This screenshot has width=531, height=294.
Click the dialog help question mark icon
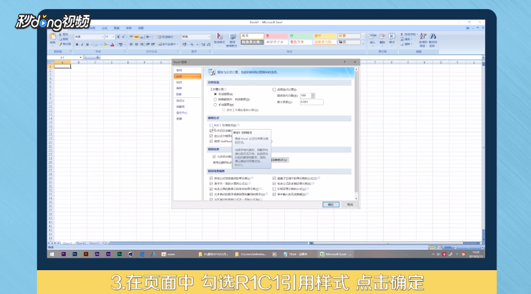click(x=345, y=62)
